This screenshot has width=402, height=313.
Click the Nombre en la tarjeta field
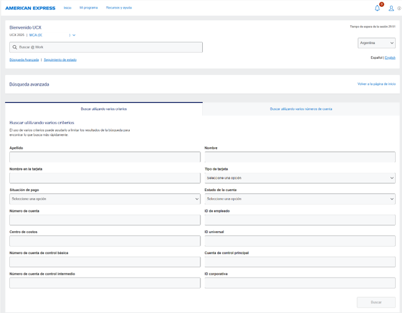tap(105, 178)
